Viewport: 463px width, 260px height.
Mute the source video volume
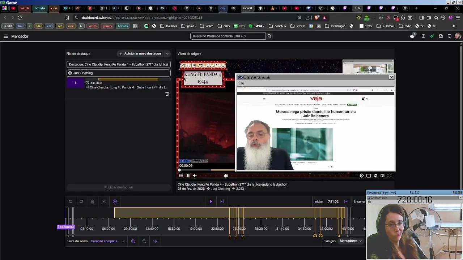coord(195,175)
